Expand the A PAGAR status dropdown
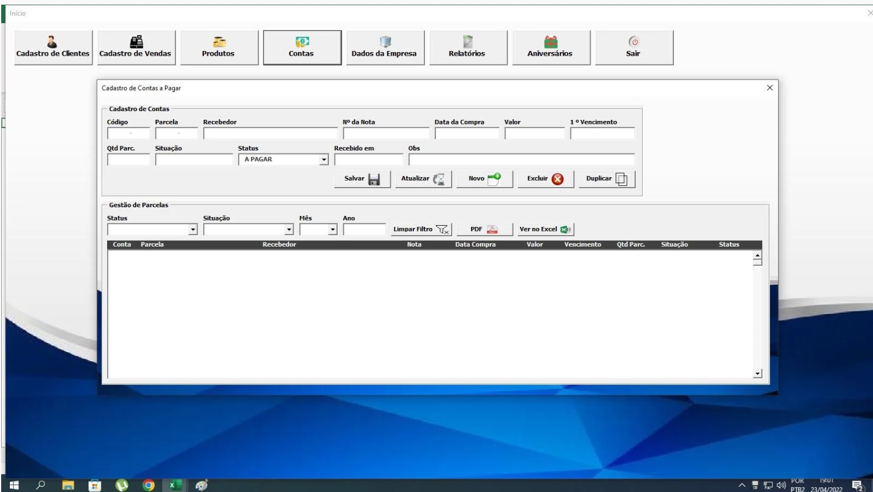 324,160
